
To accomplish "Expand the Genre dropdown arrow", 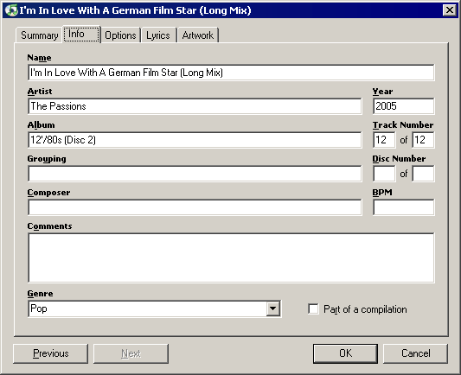I will [272, 308].
